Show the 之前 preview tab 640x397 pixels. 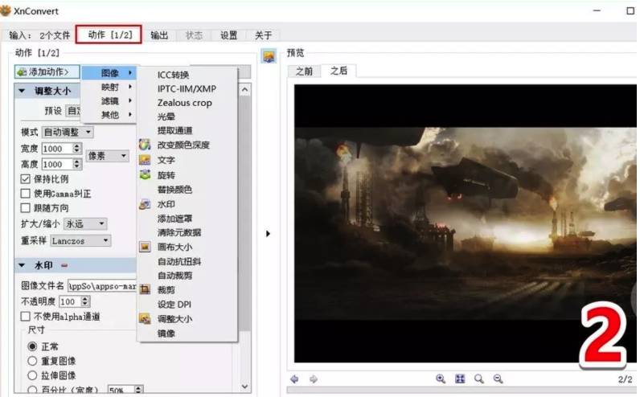tap(304, 72)
